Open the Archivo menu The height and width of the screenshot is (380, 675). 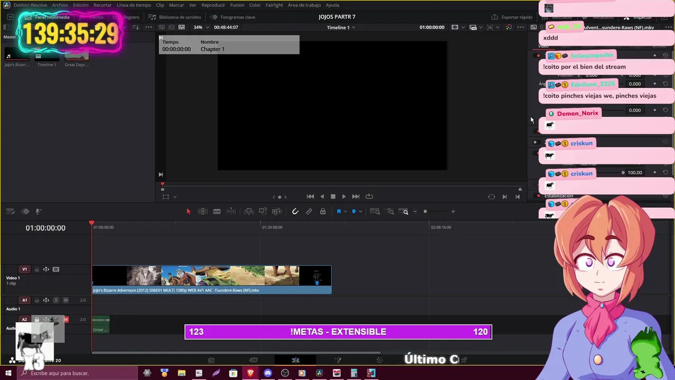[60, 5]
